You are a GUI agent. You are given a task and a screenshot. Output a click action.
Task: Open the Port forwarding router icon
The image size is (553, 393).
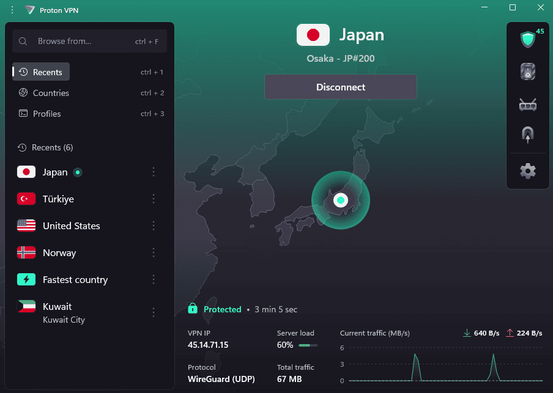tap(527, 105)
